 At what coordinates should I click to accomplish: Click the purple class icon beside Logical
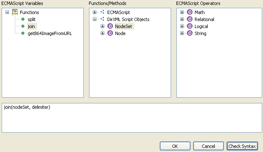click(190, 26)
